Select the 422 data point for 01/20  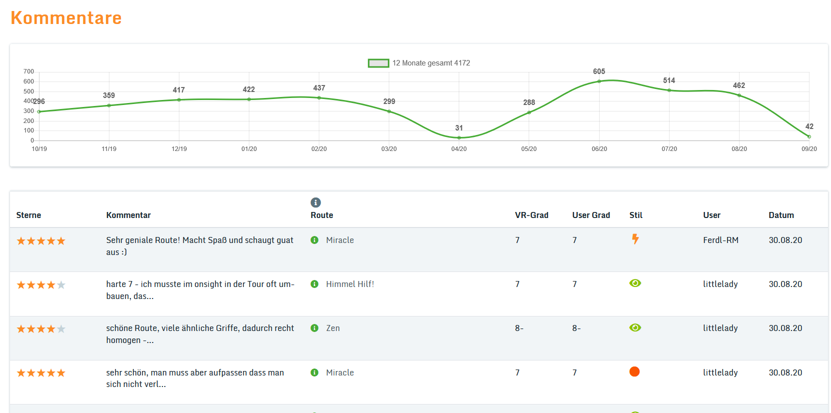(x=249, y=99)
